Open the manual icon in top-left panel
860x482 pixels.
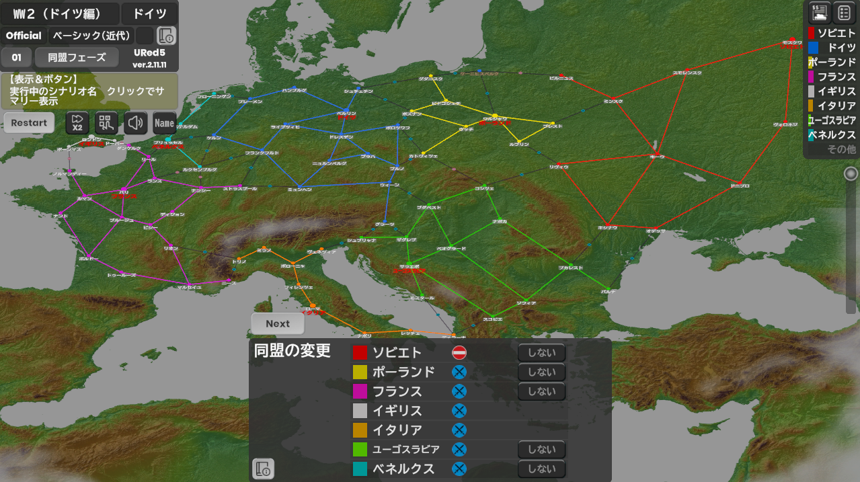tap(166, 36)
